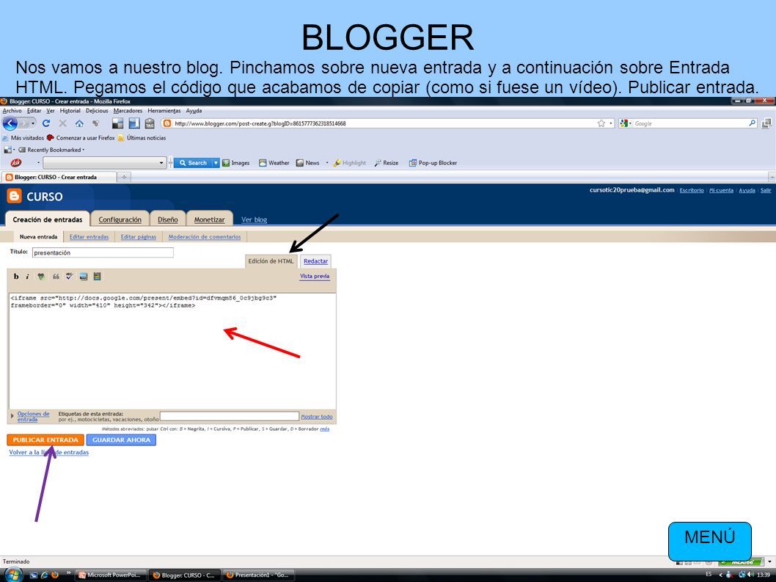The width and height of the screenshot is (776, 582).
Task: Select the Blogger: CURSO - Crear entrada browser tab
Action: tap(59, 177)
